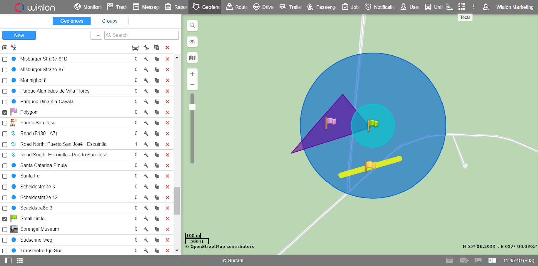This screenshot has width=538, height=266.
Task: Edit properties of Polygon geofence via wrench
Action: 146,112
